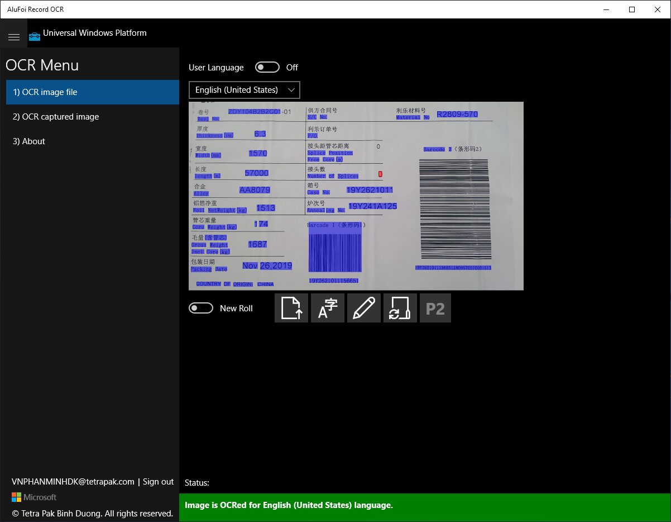The height and width of the screenshot is (522, 671).
Task: Click the 'Universal Windows Platform' title text
Action: tap(95, 32)
